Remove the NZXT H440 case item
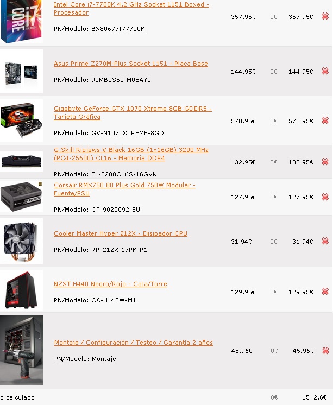The height and width of the screenshot is (405, 333). pyautogui.click(x=325, y=292)
